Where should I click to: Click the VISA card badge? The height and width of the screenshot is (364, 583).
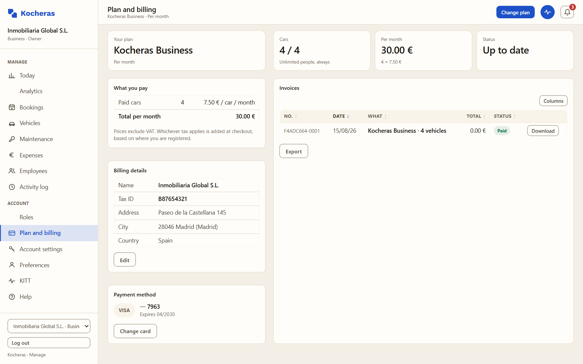point(124,310)
